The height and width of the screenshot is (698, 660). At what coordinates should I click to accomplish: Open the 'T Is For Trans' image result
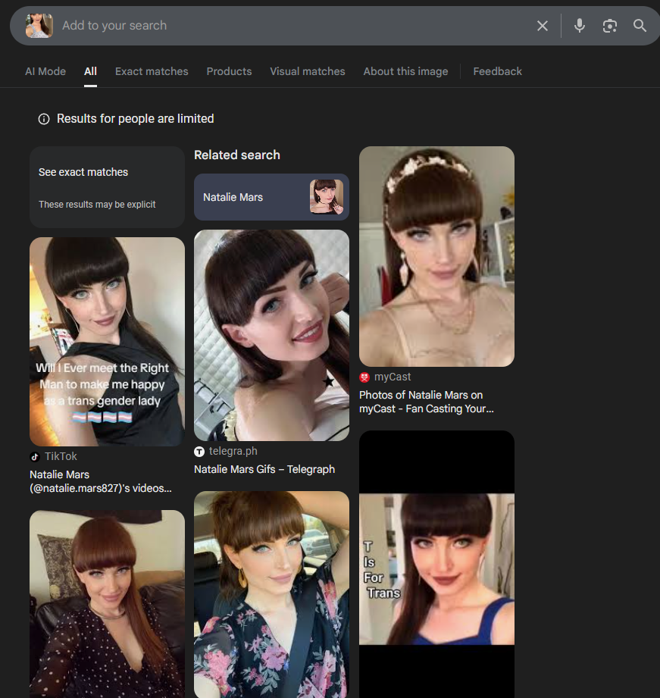(436, 564)
